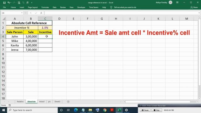The image size is (201, 113).
Task: Switch to the Relative sheet tab
Action: [20, 102]
